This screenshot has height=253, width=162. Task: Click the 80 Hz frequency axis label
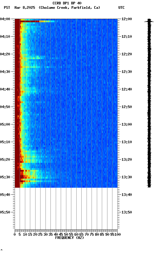click(97, 235)
